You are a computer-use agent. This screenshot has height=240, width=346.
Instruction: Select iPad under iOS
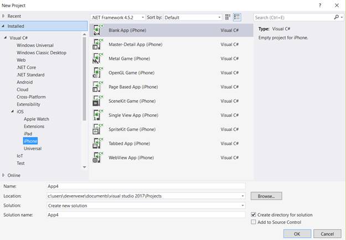click(28, 134)
